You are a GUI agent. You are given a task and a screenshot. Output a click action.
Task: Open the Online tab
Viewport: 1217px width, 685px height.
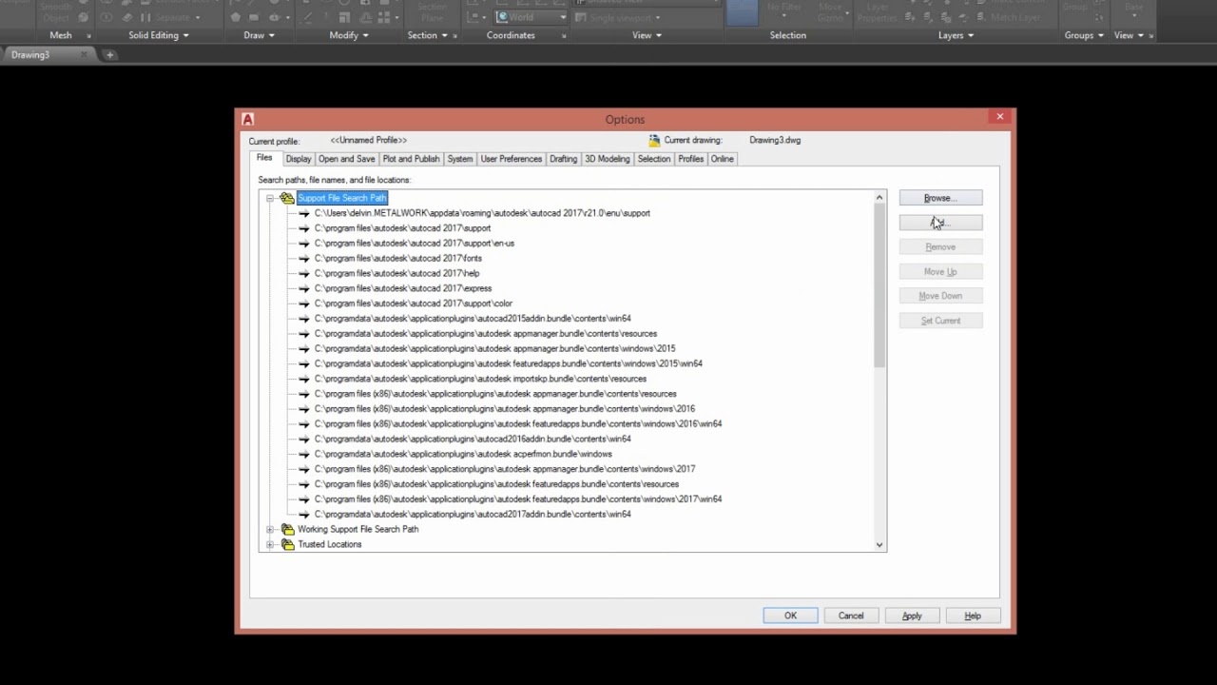tap(723, 159)
